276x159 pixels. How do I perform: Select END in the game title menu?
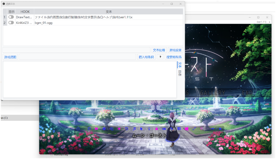(x=247, y=93)
